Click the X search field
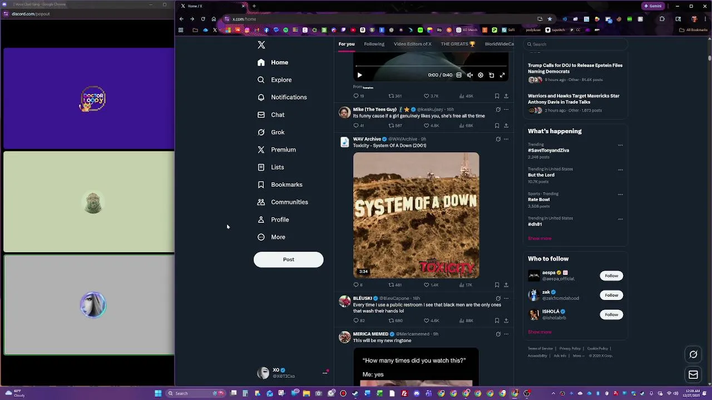 pos(576,44)
